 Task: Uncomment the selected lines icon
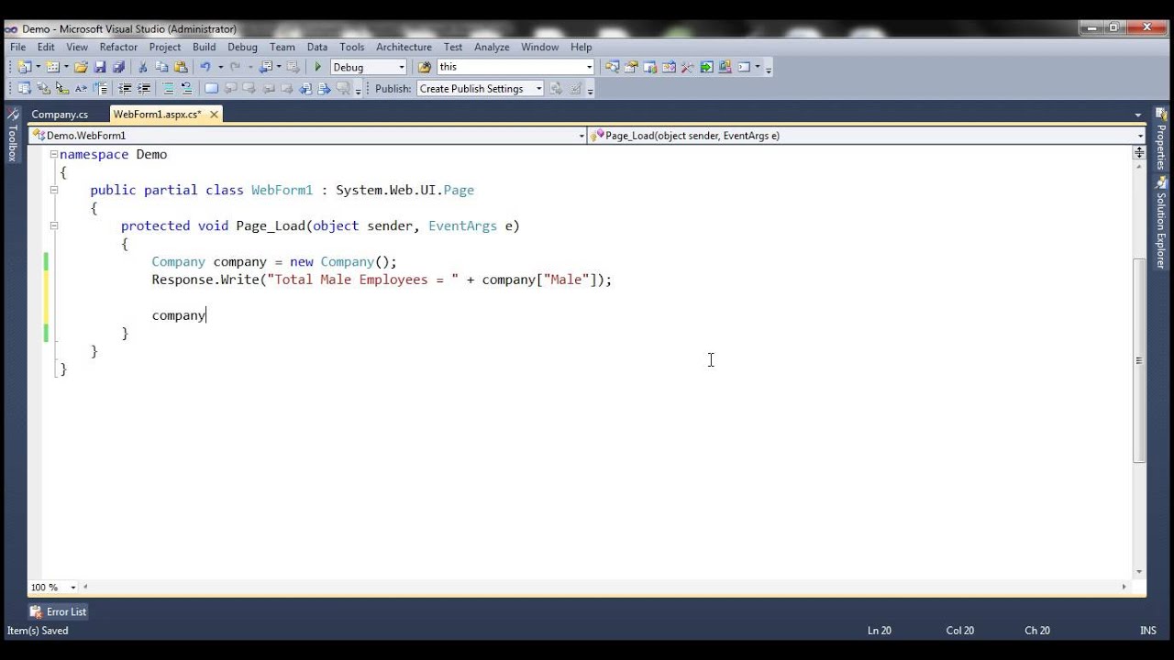187,89
